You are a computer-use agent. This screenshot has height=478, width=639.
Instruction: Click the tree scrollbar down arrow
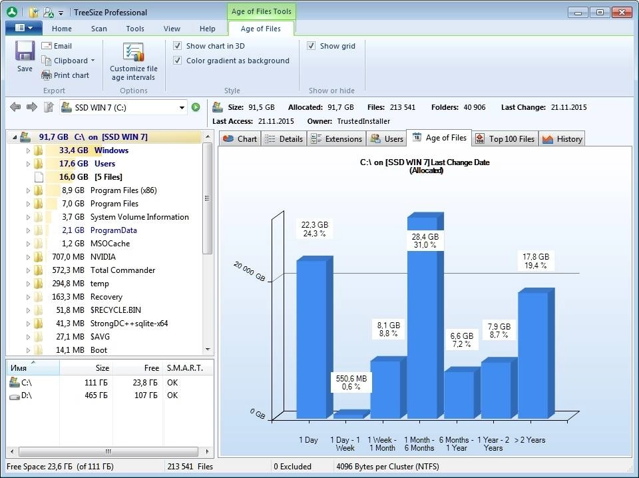(208, 350)
